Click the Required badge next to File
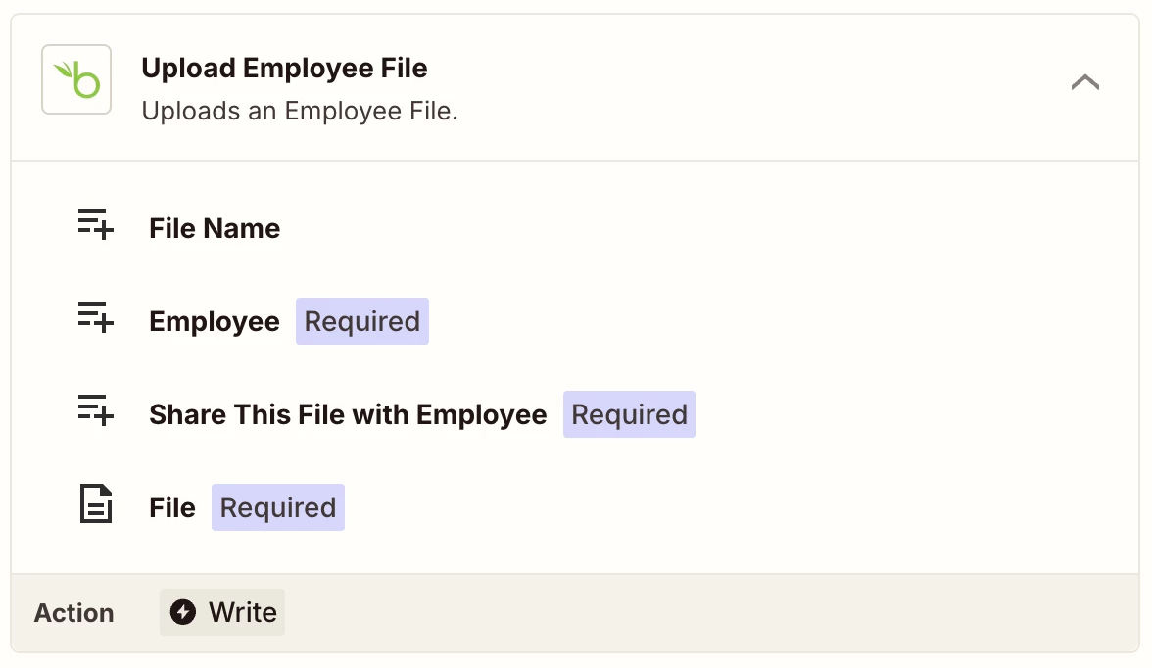The height and width of the screenshot is (668, 1152). (278, 507)
